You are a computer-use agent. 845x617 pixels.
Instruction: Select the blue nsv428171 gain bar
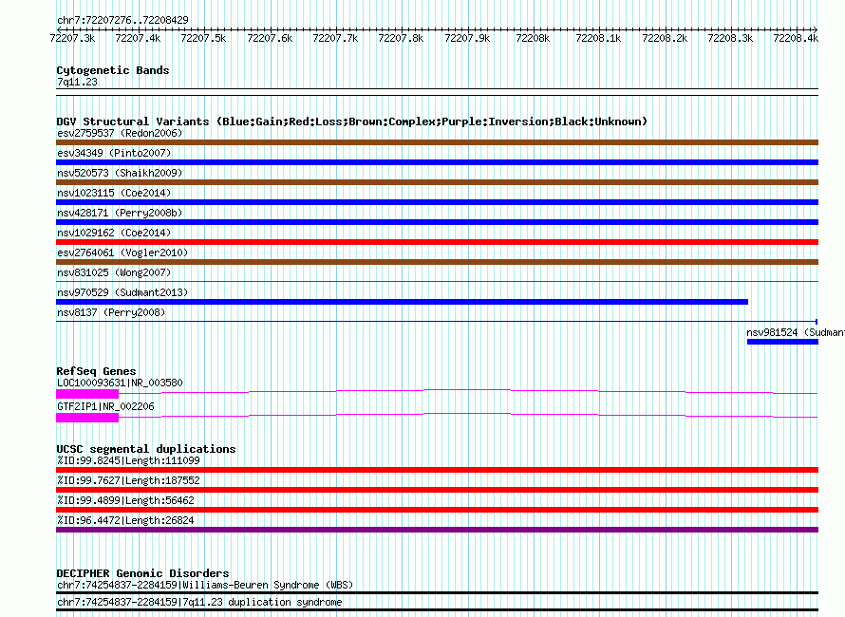pyautogui.click(x=437, y=222)
